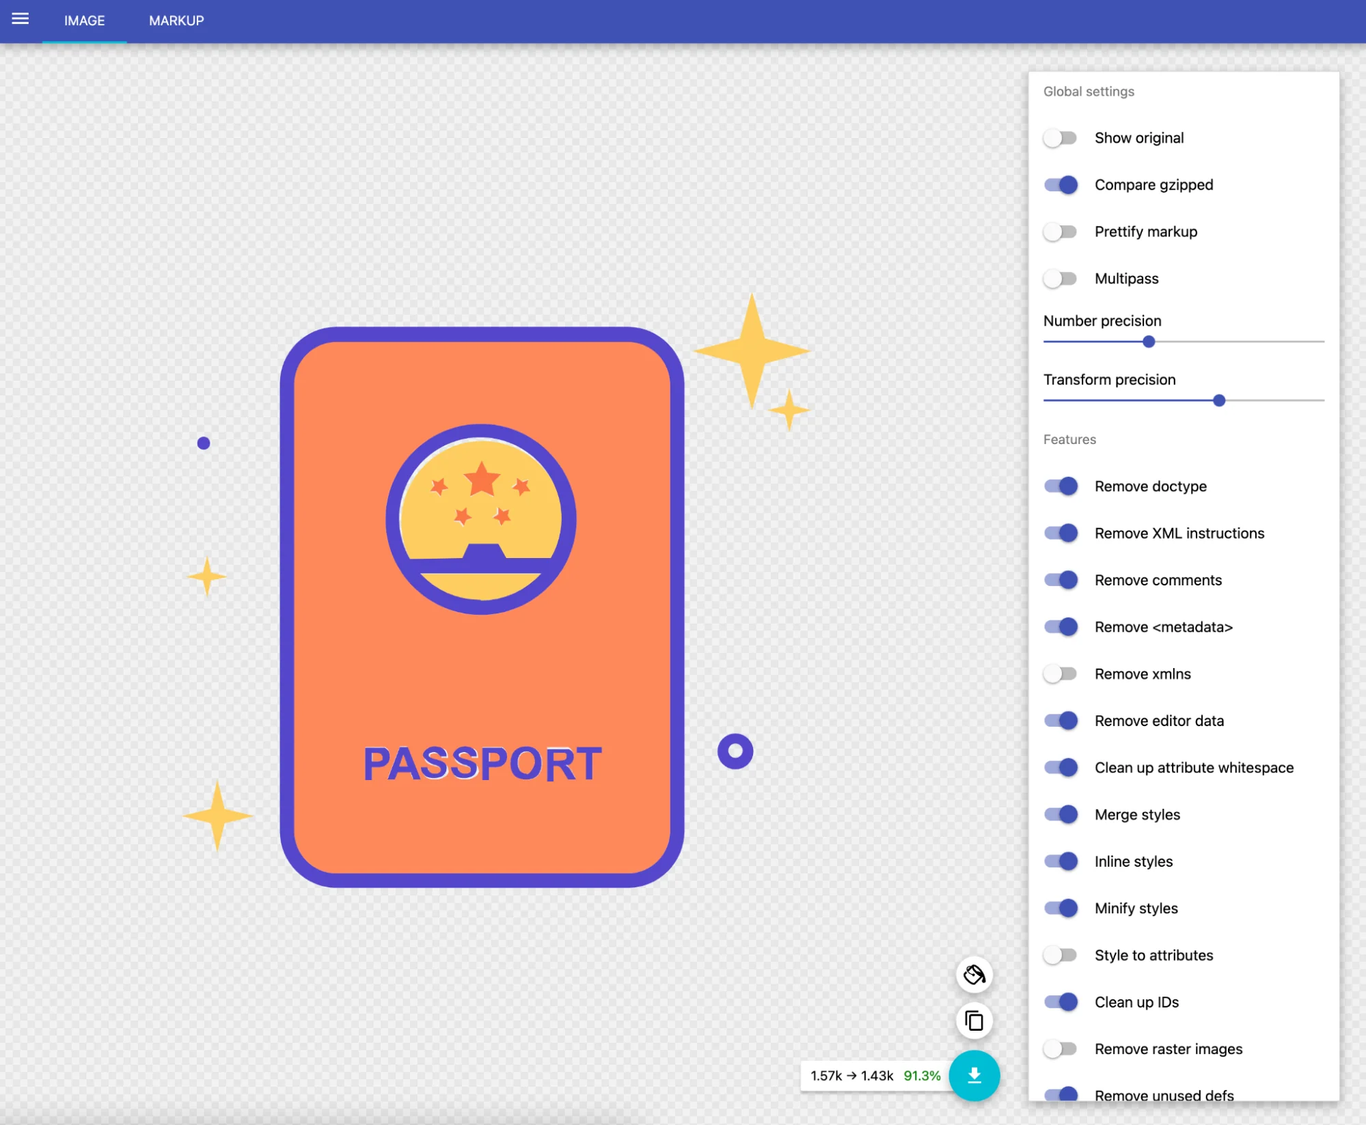Enable Prettify markup
This screenshot has height=1125, width=1366.
coord(1061,232)
